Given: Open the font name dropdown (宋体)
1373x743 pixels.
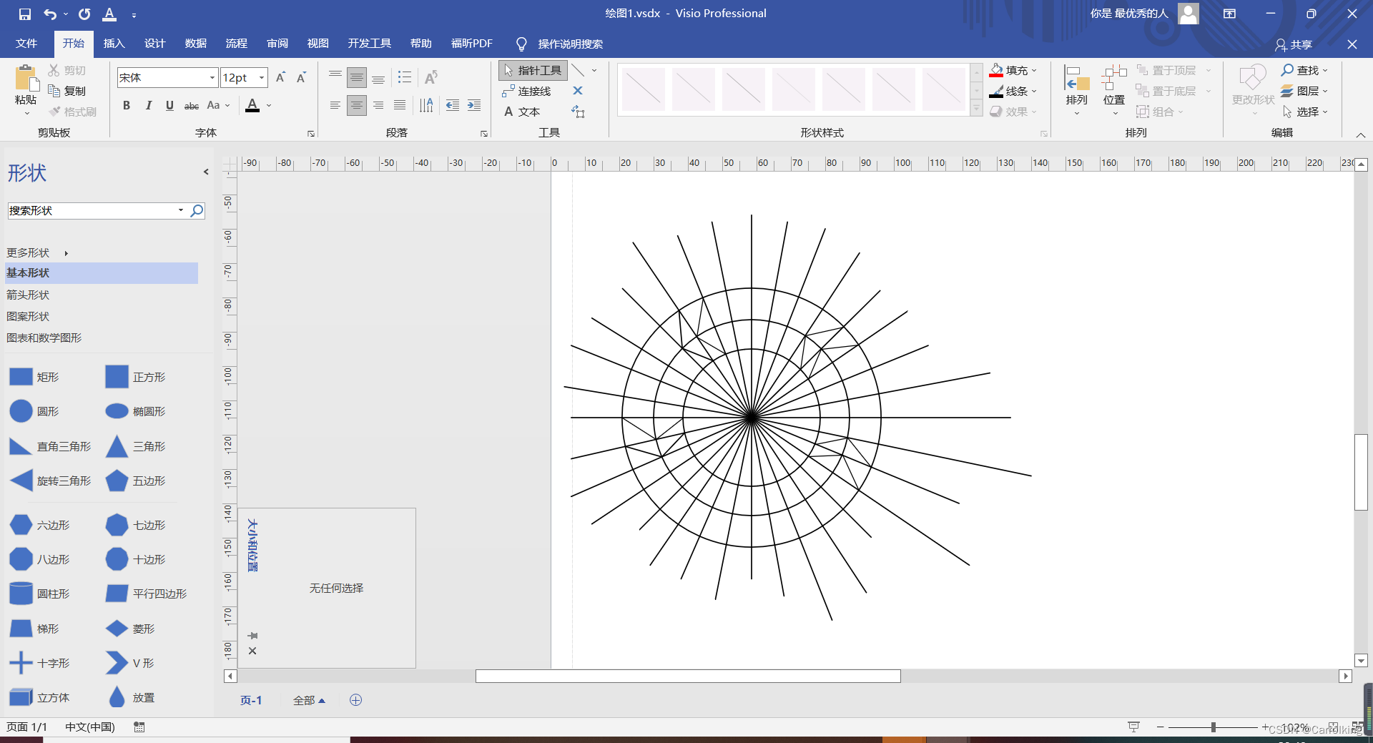Looking at the screenshot, I should [x=212, y=77].
